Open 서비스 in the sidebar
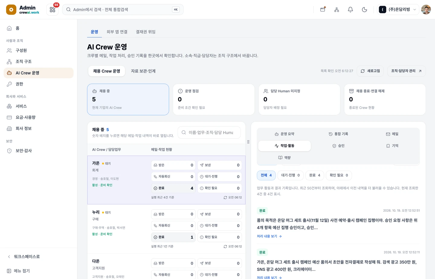 click(x=39, y=106)
